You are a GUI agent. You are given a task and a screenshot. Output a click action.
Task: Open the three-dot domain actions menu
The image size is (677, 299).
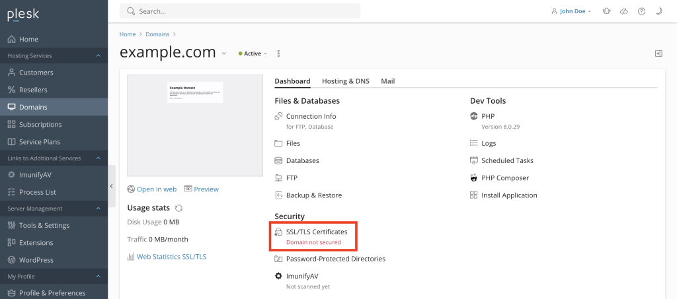click(278, 53)
